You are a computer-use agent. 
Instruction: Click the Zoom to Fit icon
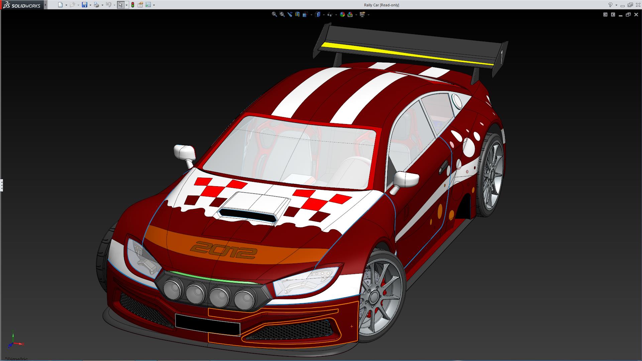[x=274, y=14]
